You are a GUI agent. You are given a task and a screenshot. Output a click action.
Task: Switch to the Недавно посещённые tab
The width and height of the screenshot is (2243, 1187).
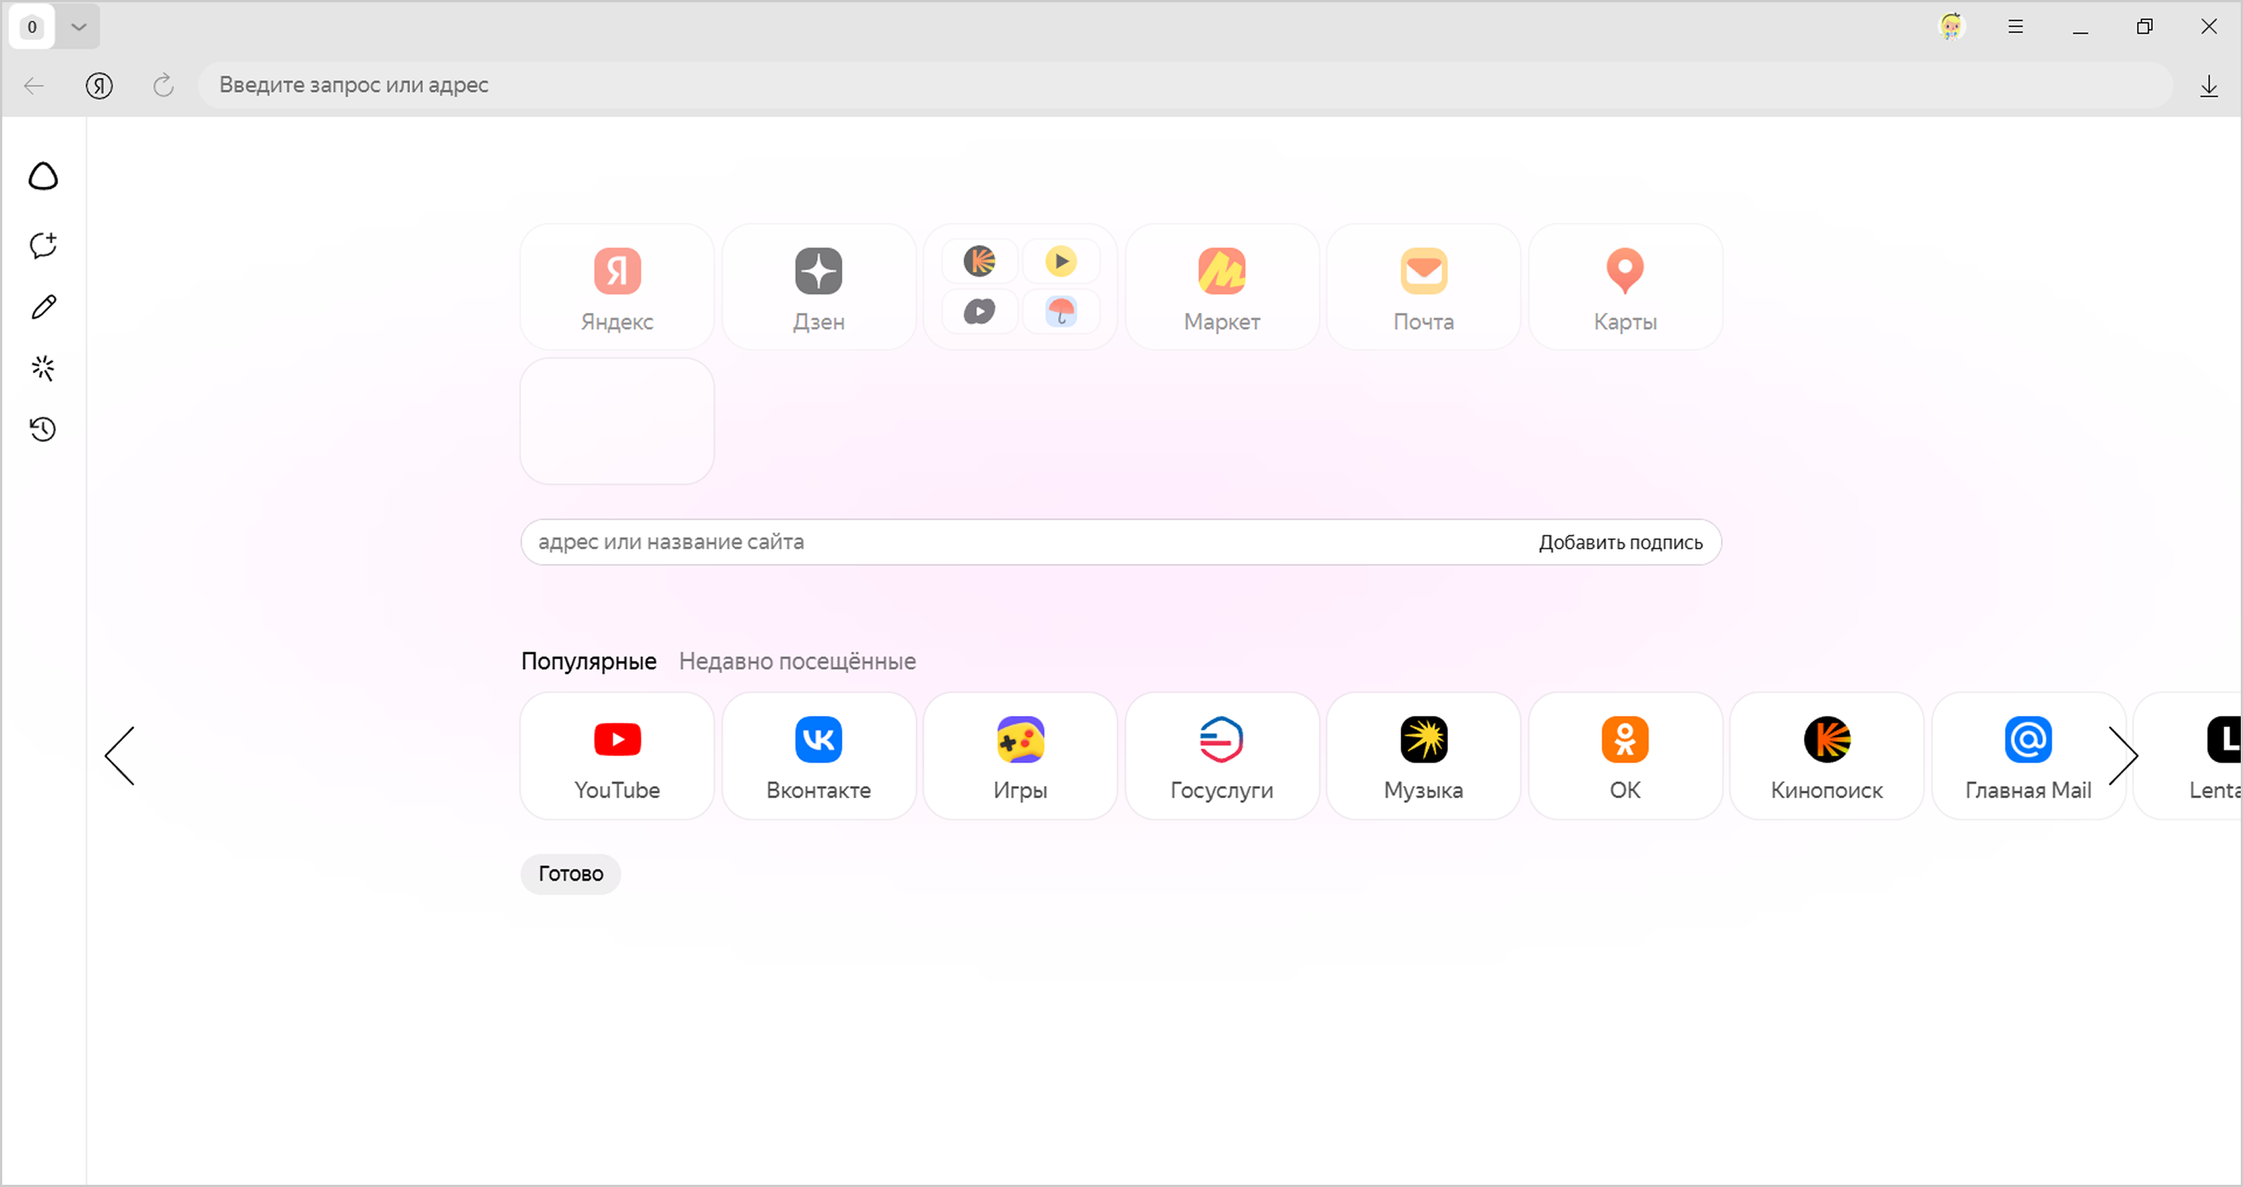798,661
